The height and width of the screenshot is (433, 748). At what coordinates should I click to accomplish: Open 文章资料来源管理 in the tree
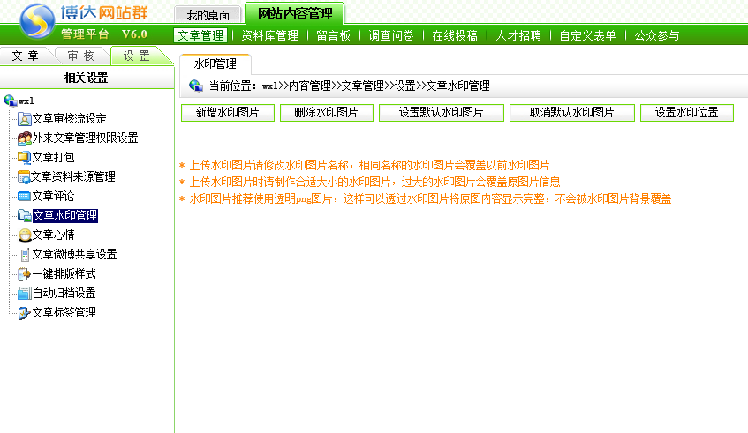tap(73, 177)
